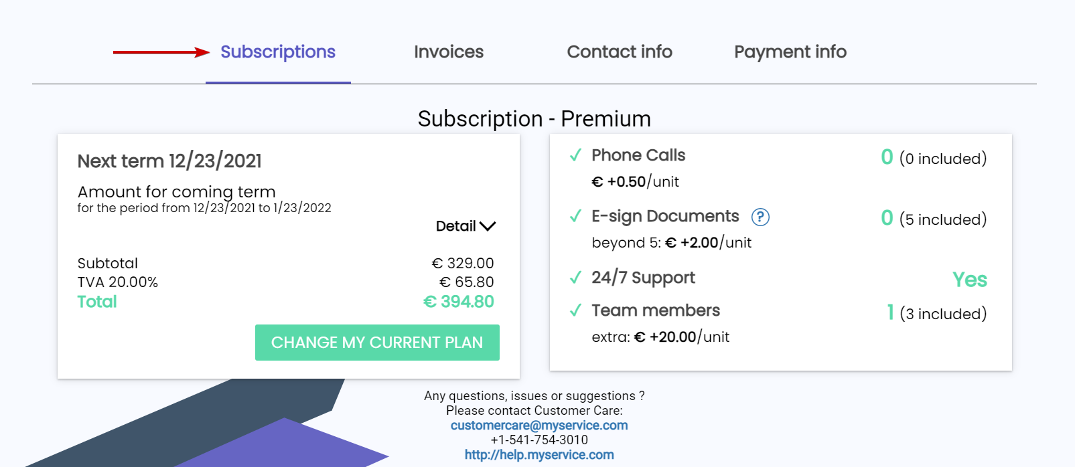Open the Subscriptions tab
The image size is (1075, 467).
[278, 52]
